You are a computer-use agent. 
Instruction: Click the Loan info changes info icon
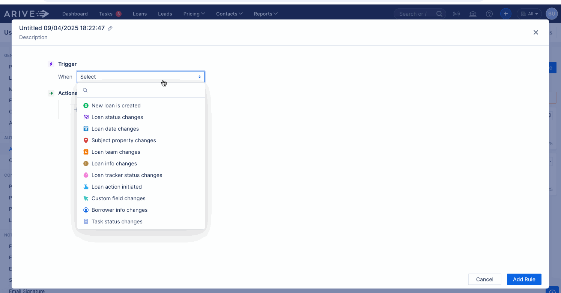[x=86, y=164]
